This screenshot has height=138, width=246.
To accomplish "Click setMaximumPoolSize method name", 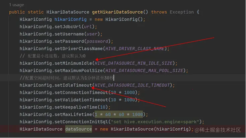I will pos(79,70).
